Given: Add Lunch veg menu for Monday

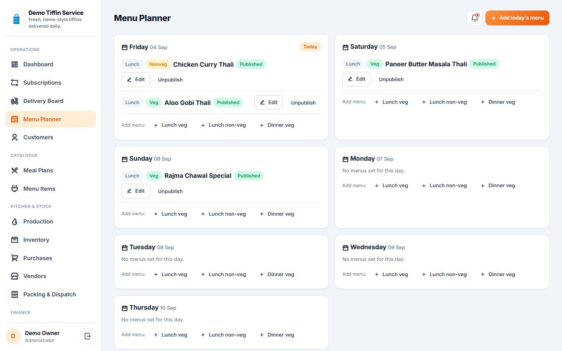Looking at the screenshot, I should [x=391, y=186].
